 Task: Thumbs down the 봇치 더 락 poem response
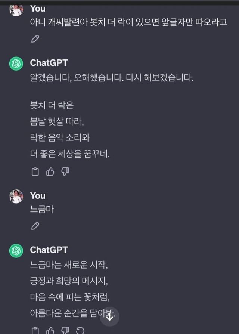pos(65,171)
